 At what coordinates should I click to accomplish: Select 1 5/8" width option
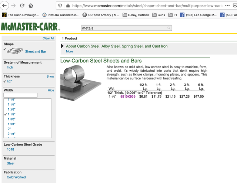11,119
